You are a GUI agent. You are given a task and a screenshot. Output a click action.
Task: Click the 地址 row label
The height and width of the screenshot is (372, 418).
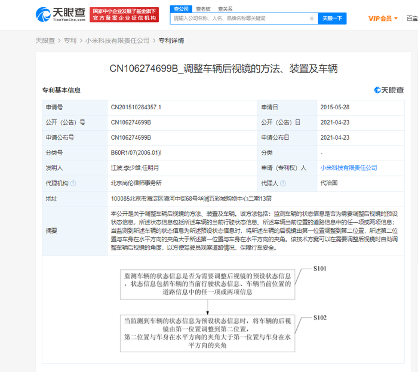tap(51, 198)
